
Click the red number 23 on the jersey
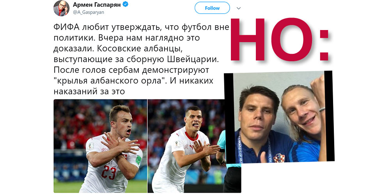pos(108,172)
